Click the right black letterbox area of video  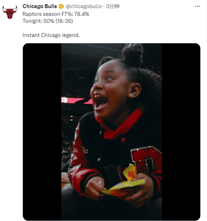[x=181, y=132]
